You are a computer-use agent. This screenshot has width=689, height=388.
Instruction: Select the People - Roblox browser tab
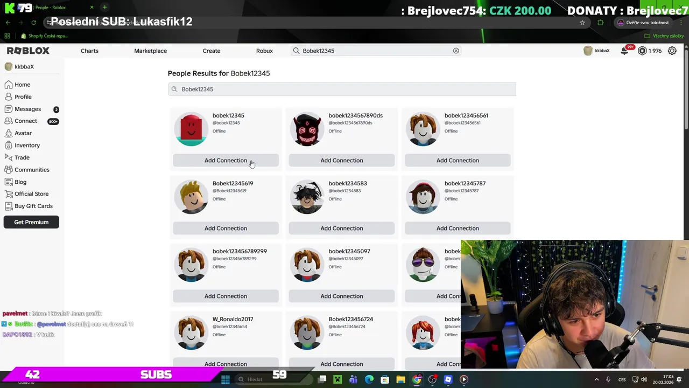(51, 8)
